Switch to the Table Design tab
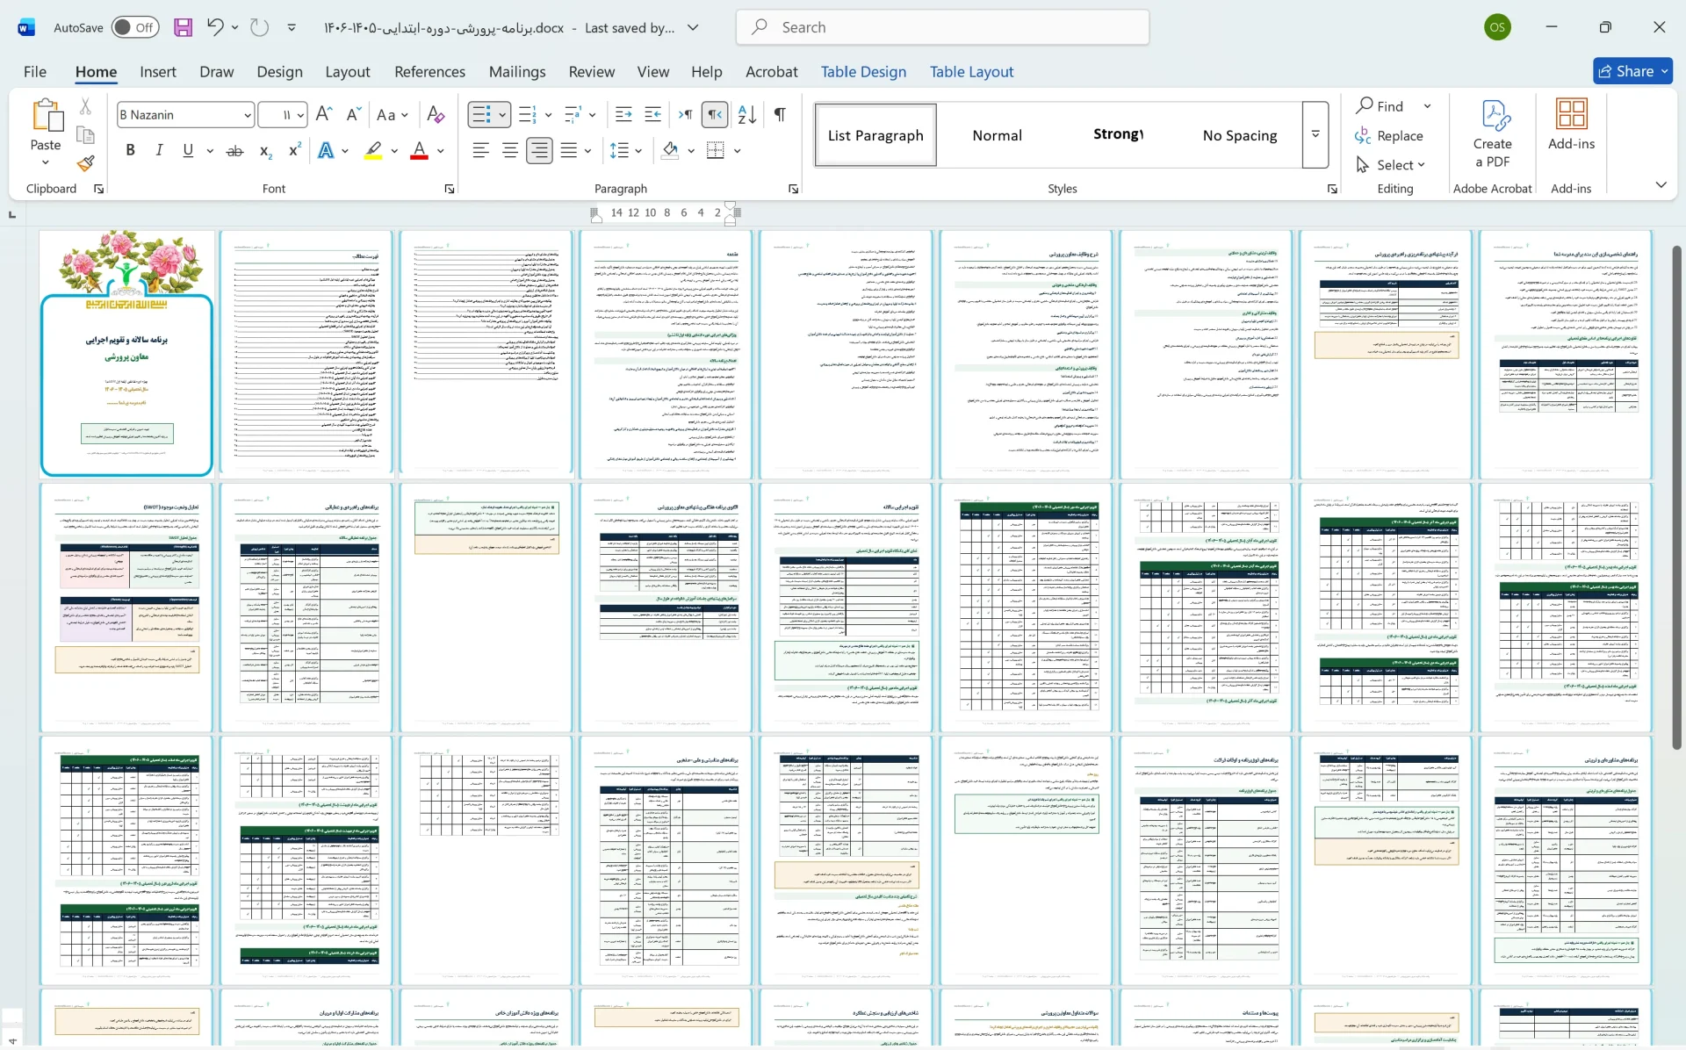Image resolution: width=1686 pixels, height=1050 pixels. pos(863,71)
